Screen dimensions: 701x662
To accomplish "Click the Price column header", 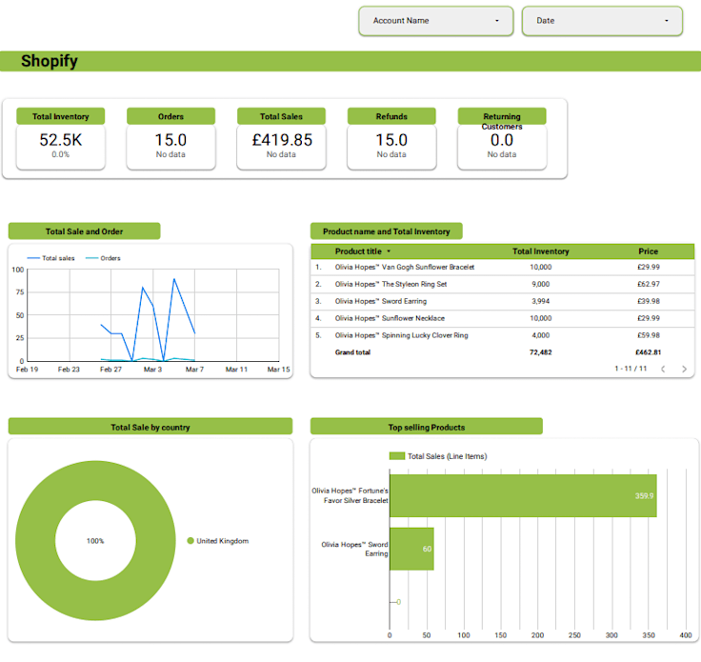I will [649, 251].
